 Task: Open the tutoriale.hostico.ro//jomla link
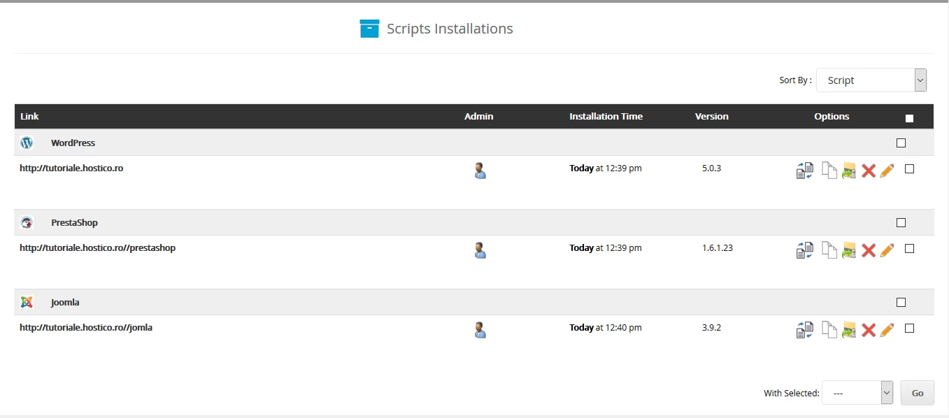tap(86, 327)
